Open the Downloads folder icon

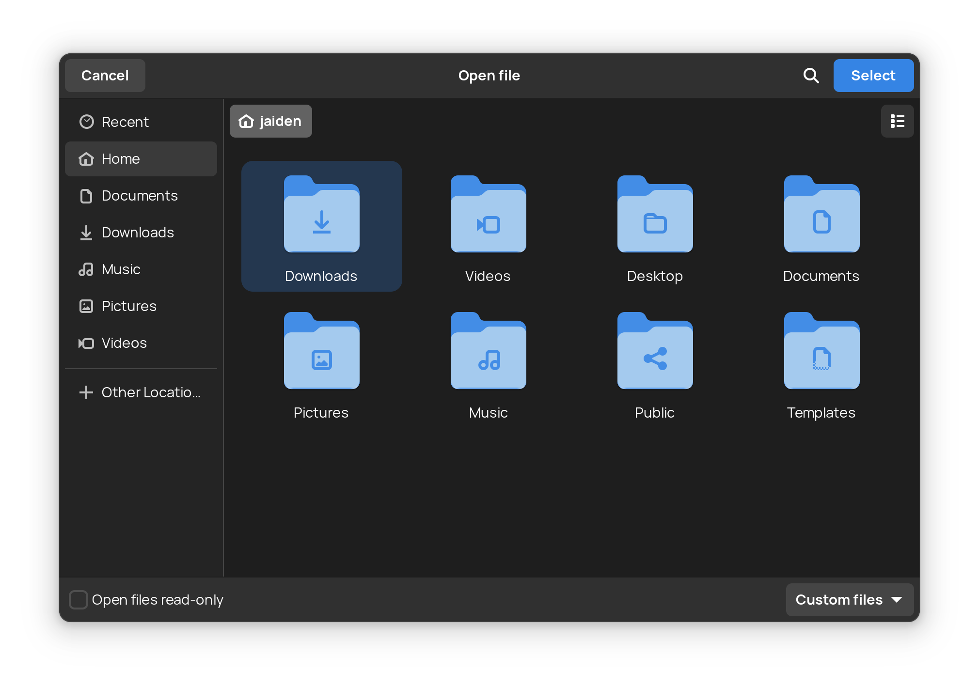[321, 214]
